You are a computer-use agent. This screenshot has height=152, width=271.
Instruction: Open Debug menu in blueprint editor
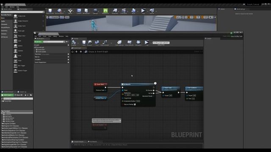click(x=55, y=36)
